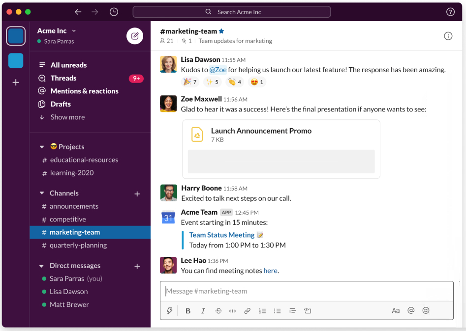
Task: Click the clapping hands reaction with 4
Action: [x=235, y=82]
